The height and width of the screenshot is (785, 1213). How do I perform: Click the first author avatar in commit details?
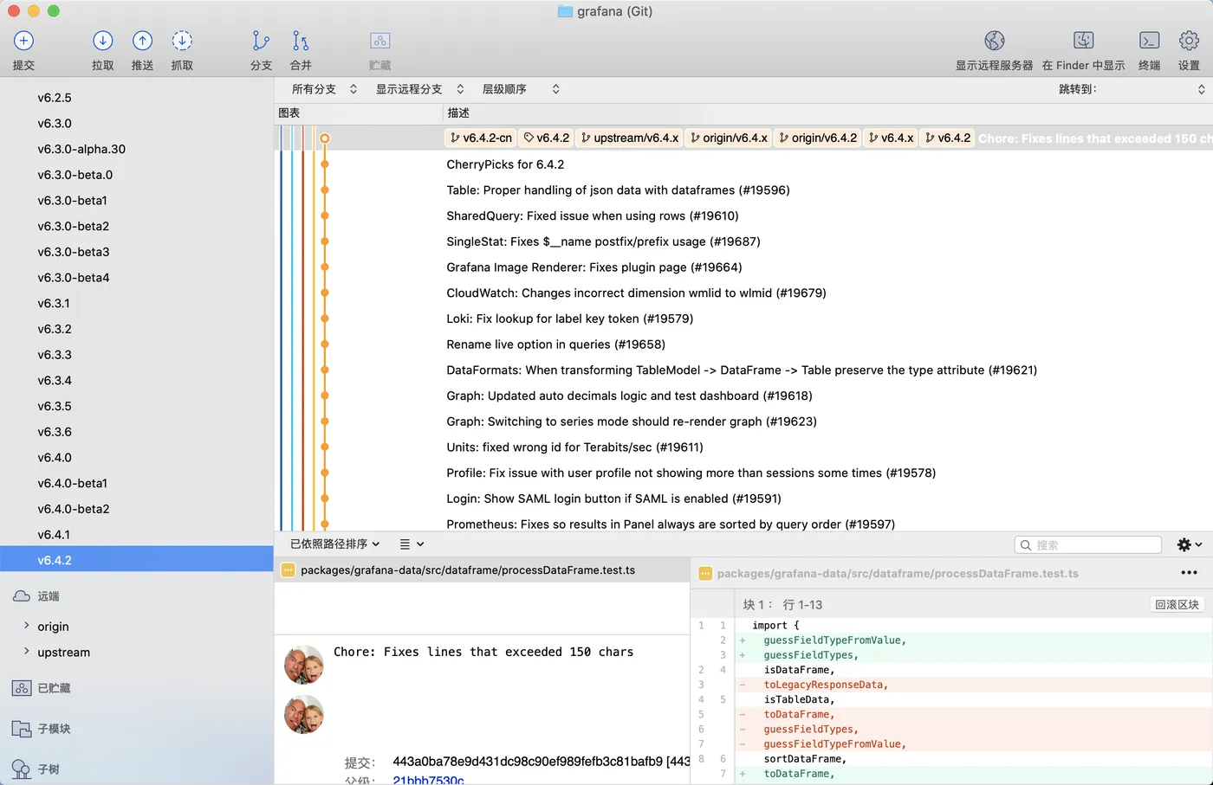[304, 665]
